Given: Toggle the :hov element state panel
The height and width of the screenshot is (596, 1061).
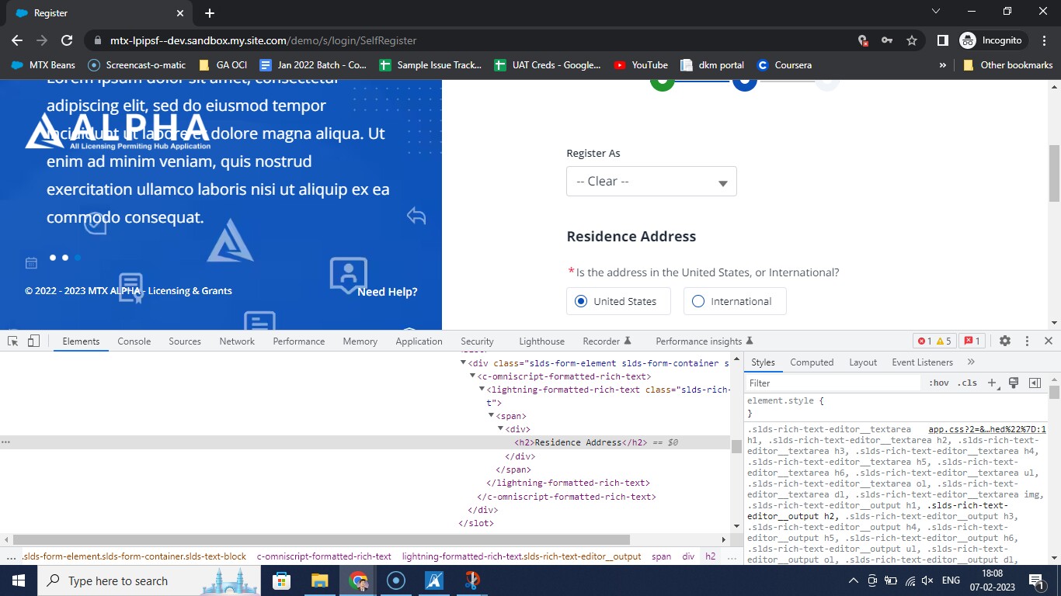Looking at the screenshot, I should (938, 383).
